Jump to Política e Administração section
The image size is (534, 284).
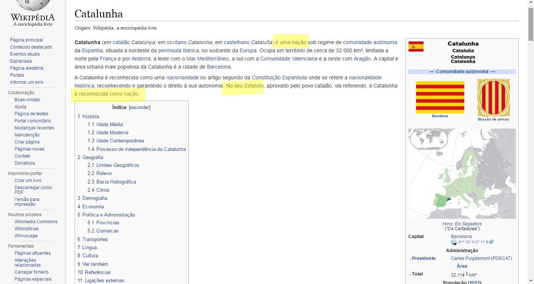point(109,215)
